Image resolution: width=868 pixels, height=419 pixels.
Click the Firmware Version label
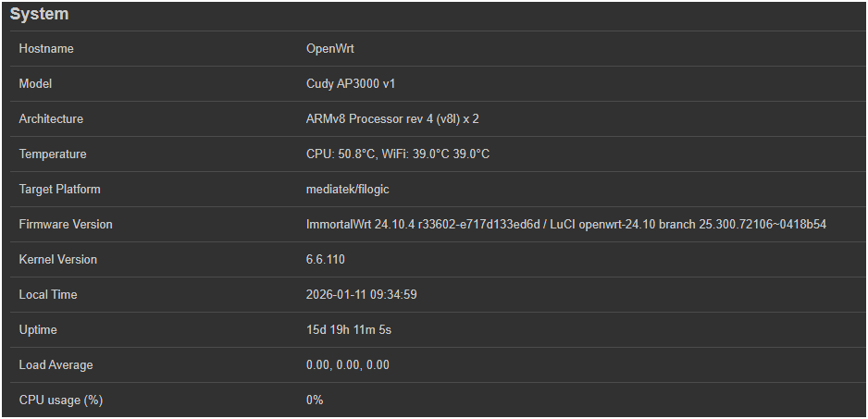click(66, 224)
